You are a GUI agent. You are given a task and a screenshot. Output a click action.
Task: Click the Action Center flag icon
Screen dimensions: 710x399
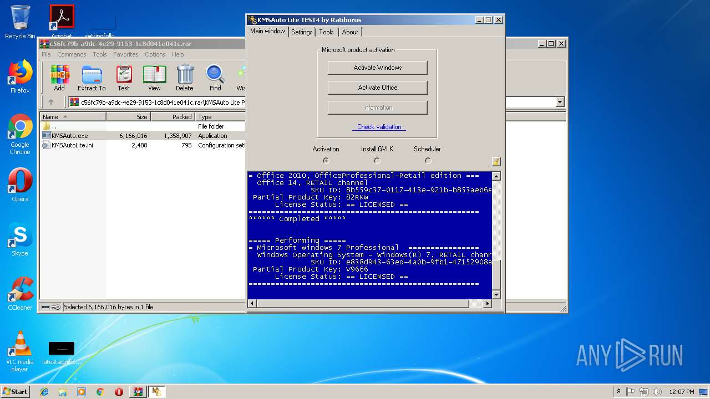[631, 392]
